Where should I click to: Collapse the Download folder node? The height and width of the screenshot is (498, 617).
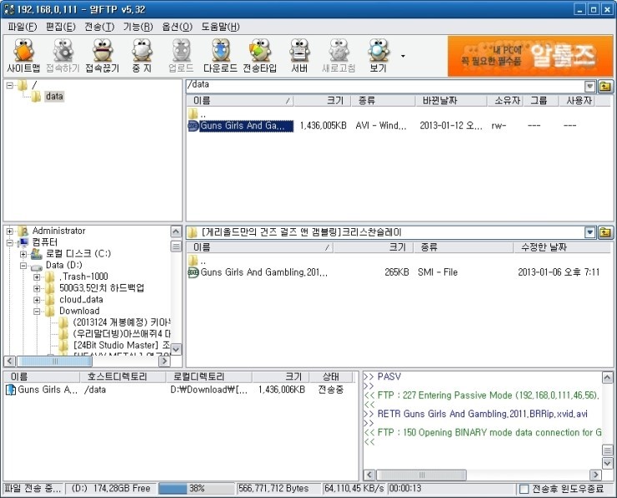[x=37, y=311]
